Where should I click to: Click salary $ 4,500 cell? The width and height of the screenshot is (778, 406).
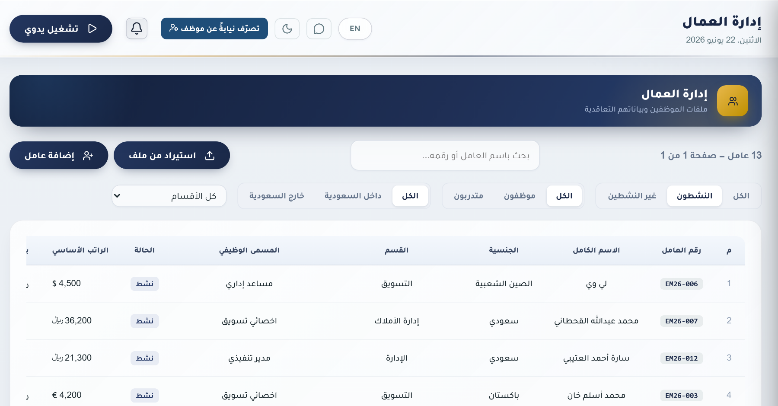(x=67, y=284)
